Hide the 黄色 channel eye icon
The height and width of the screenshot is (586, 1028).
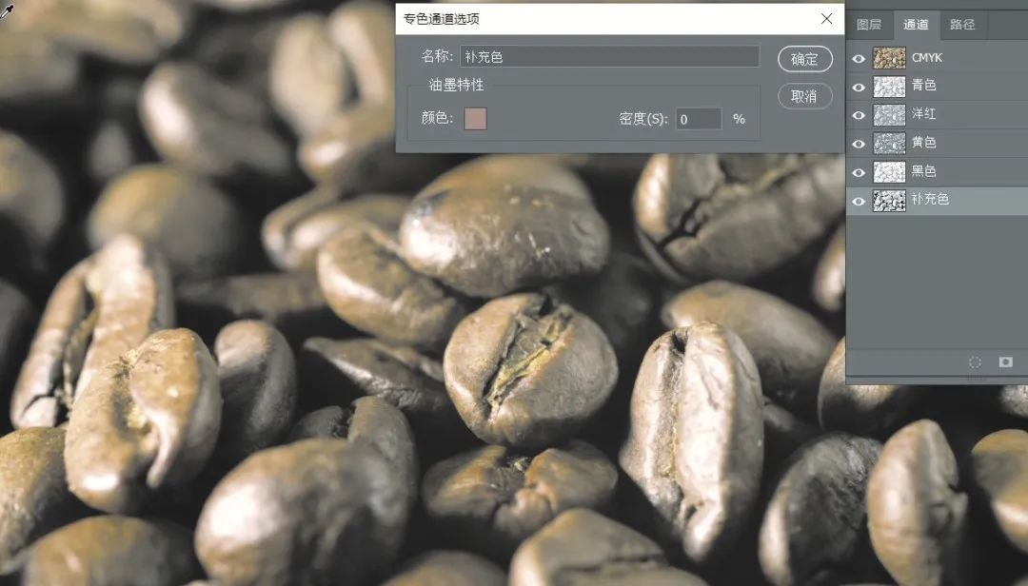tap(859, 144)
